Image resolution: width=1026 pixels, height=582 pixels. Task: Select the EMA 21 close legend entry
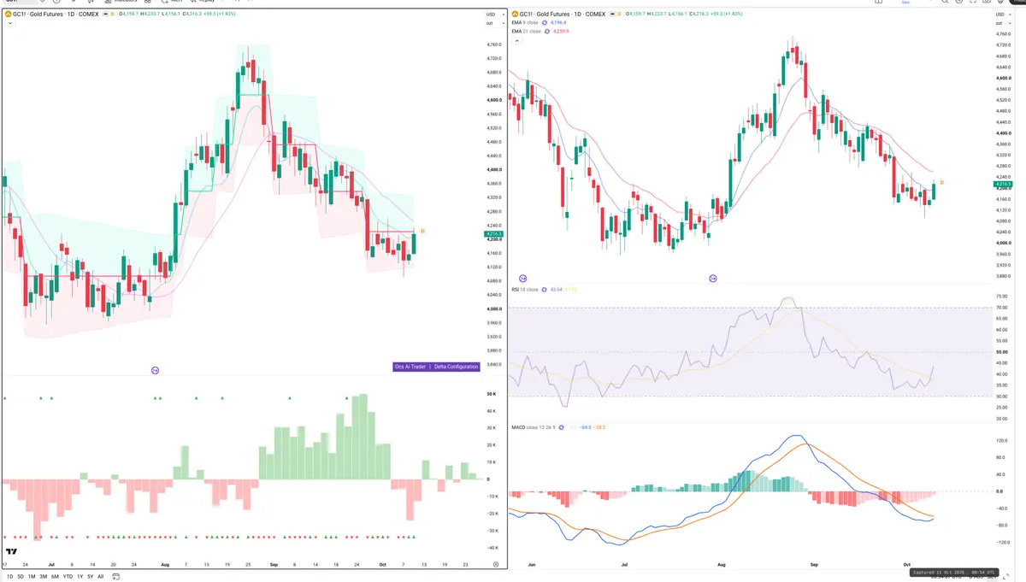pos(527,32)
